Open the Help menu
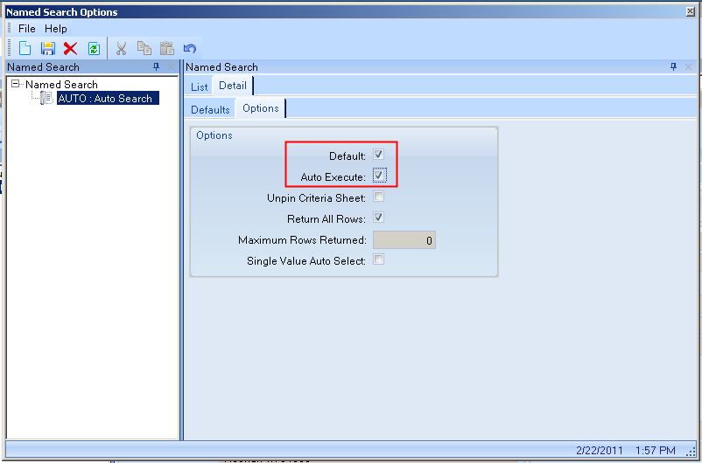Viewport: 702px width, 463px height. click(56, 29)
